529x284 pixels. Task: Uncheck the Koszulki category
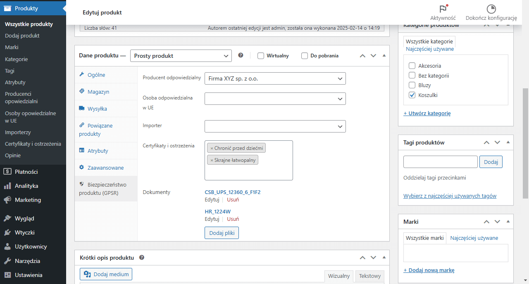point(412,95)
